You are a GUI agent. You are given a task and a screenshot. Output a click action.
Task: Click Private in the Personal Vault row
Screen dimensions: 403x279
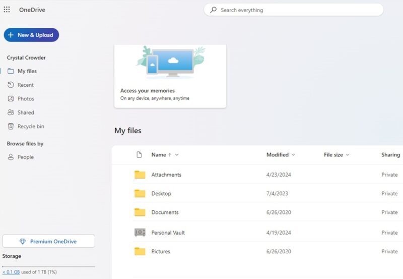tap(389, 233)
